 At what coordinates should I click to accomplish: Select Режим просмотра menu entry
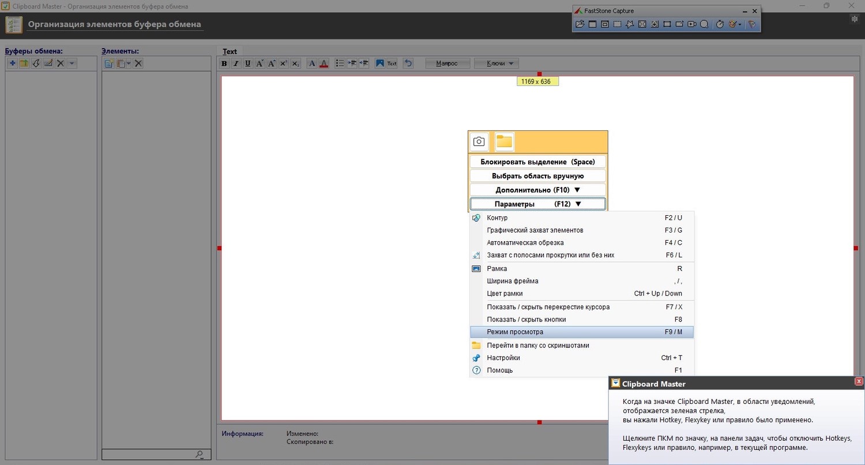coord(582,332)
